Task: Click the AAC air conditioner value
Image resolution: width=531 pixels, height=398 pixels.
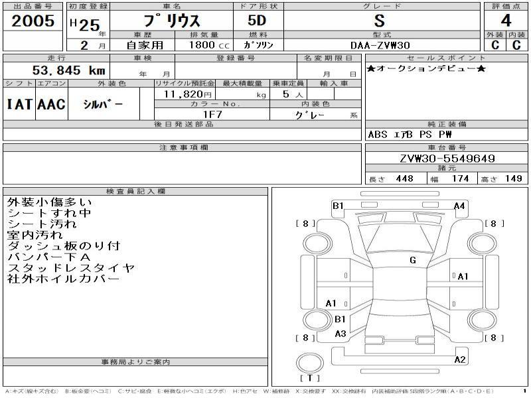Action: 51,104
